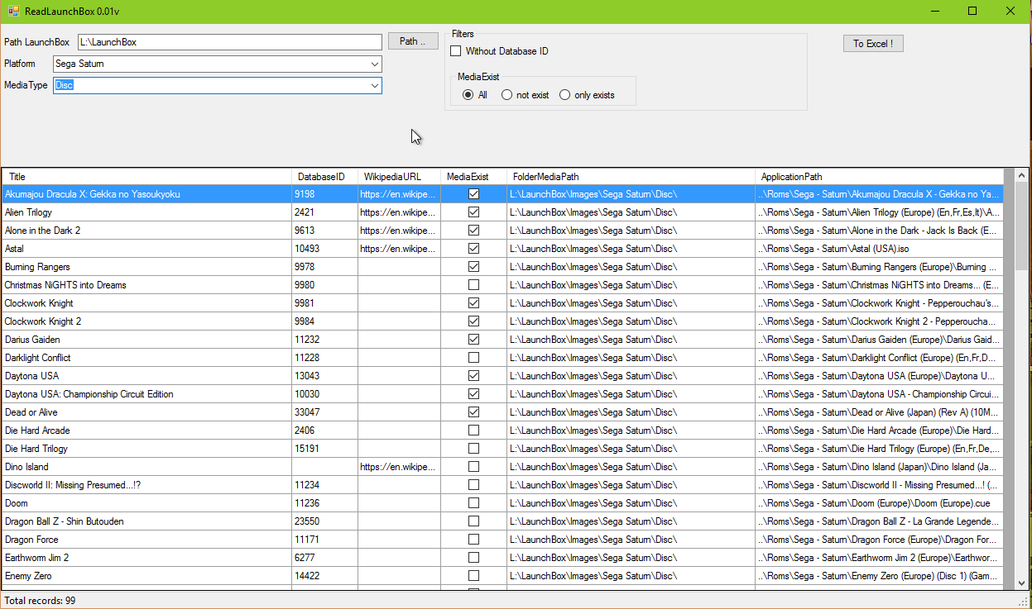Sort by the WikipediaURL column header
The height and width of the screenshot is (609, 1032).
pos(400,177)
